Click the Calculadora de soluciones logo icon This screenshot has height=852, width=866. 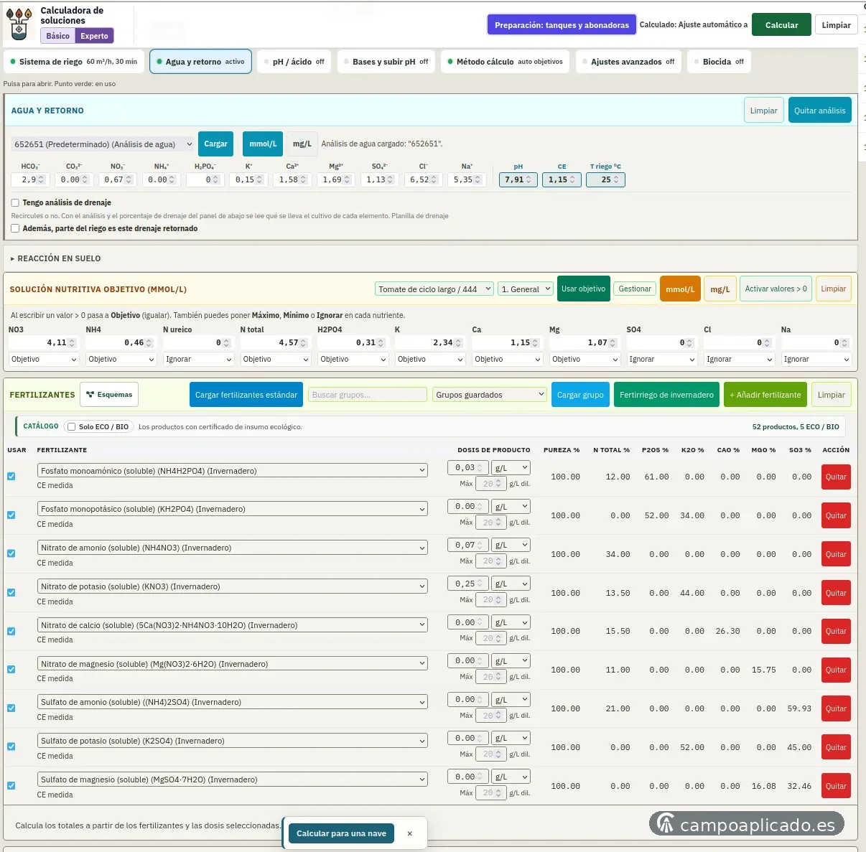point(19,24)
